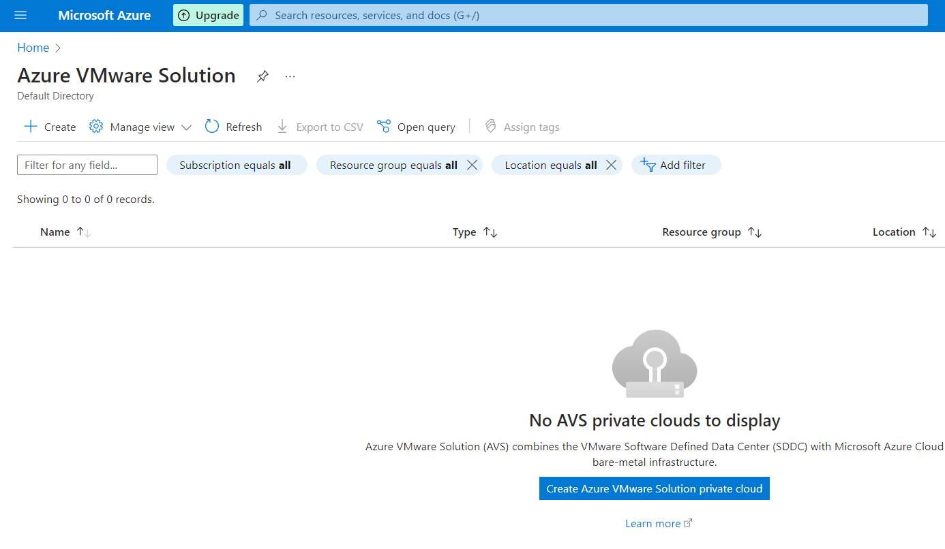
Task: Click the Create toolbar button
Action: (50, 127)
